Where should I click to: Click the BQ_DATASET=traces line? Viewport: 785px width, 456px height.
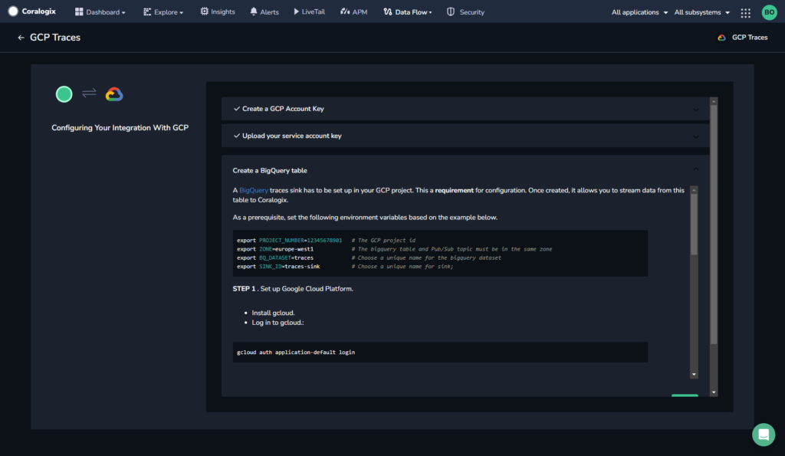coord(275,258)
